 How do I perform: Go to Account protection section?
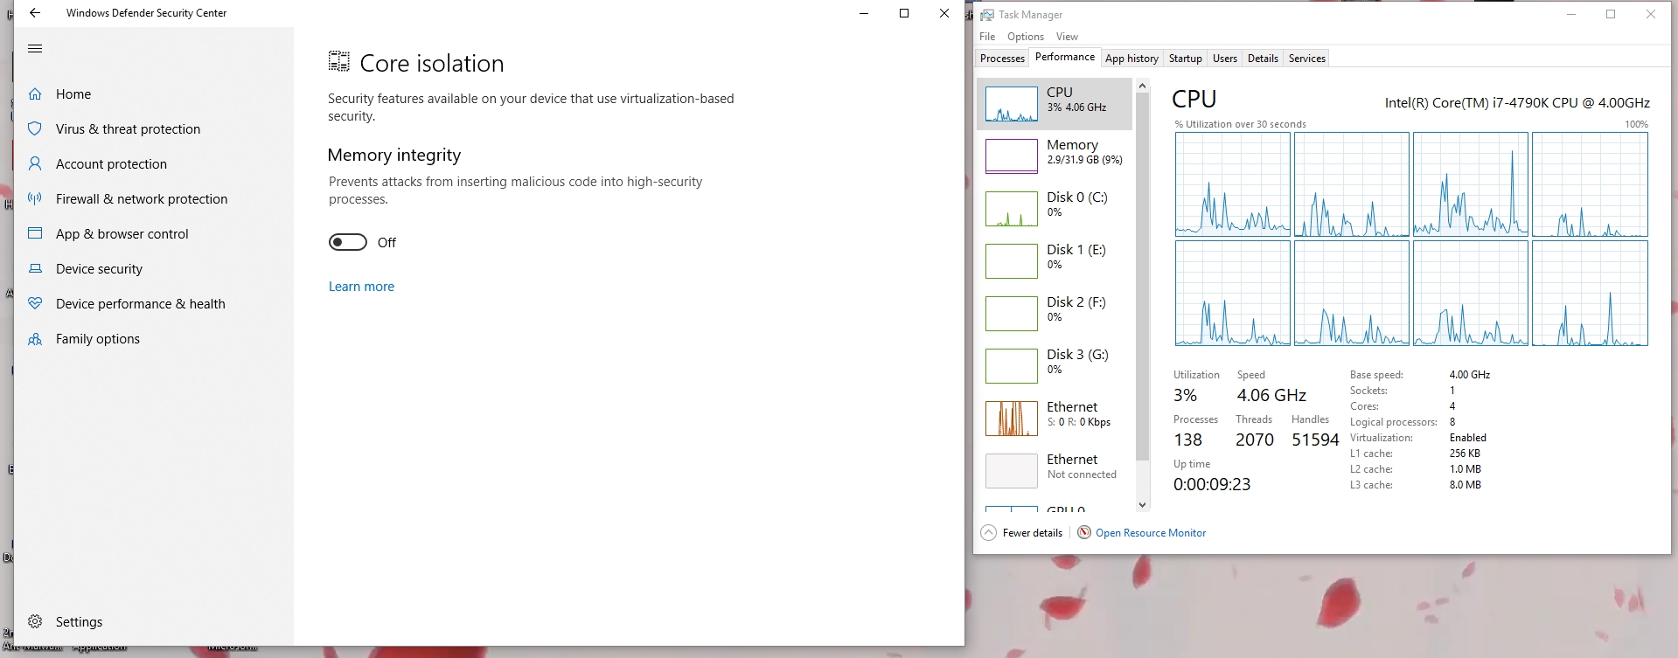(x=111, y=164)
